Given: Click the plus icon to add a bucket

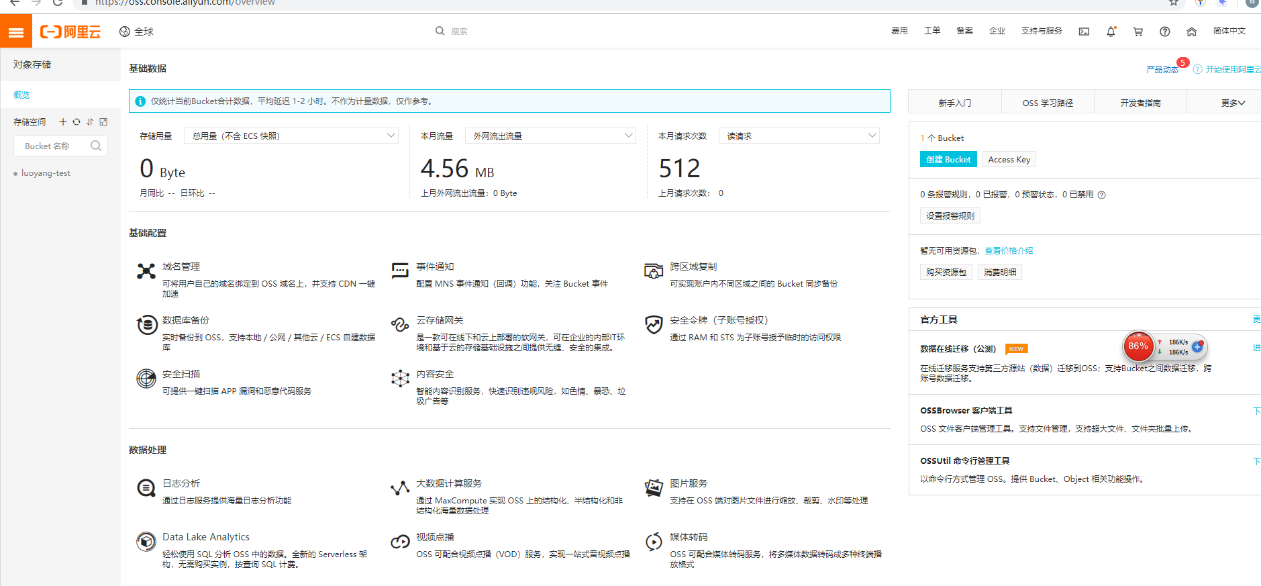Looking at the screenshot, I should 63,121.
